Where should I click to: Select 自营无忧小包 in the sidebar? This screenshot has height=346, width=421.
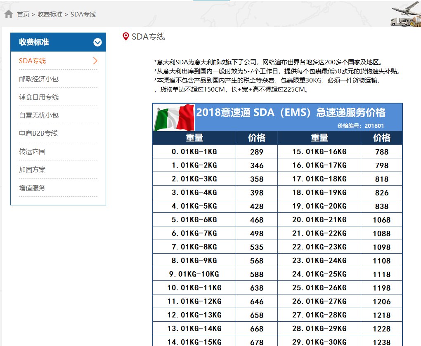point(39,115)
